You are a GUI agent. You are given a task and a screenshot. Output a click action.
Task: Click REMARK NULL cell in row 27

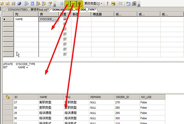pyautogui.click(x=102, y=102)
